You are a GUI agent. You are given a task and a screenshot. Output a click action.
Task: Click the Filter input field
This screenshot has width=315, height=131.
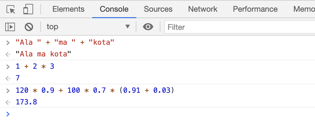(239, 27)
